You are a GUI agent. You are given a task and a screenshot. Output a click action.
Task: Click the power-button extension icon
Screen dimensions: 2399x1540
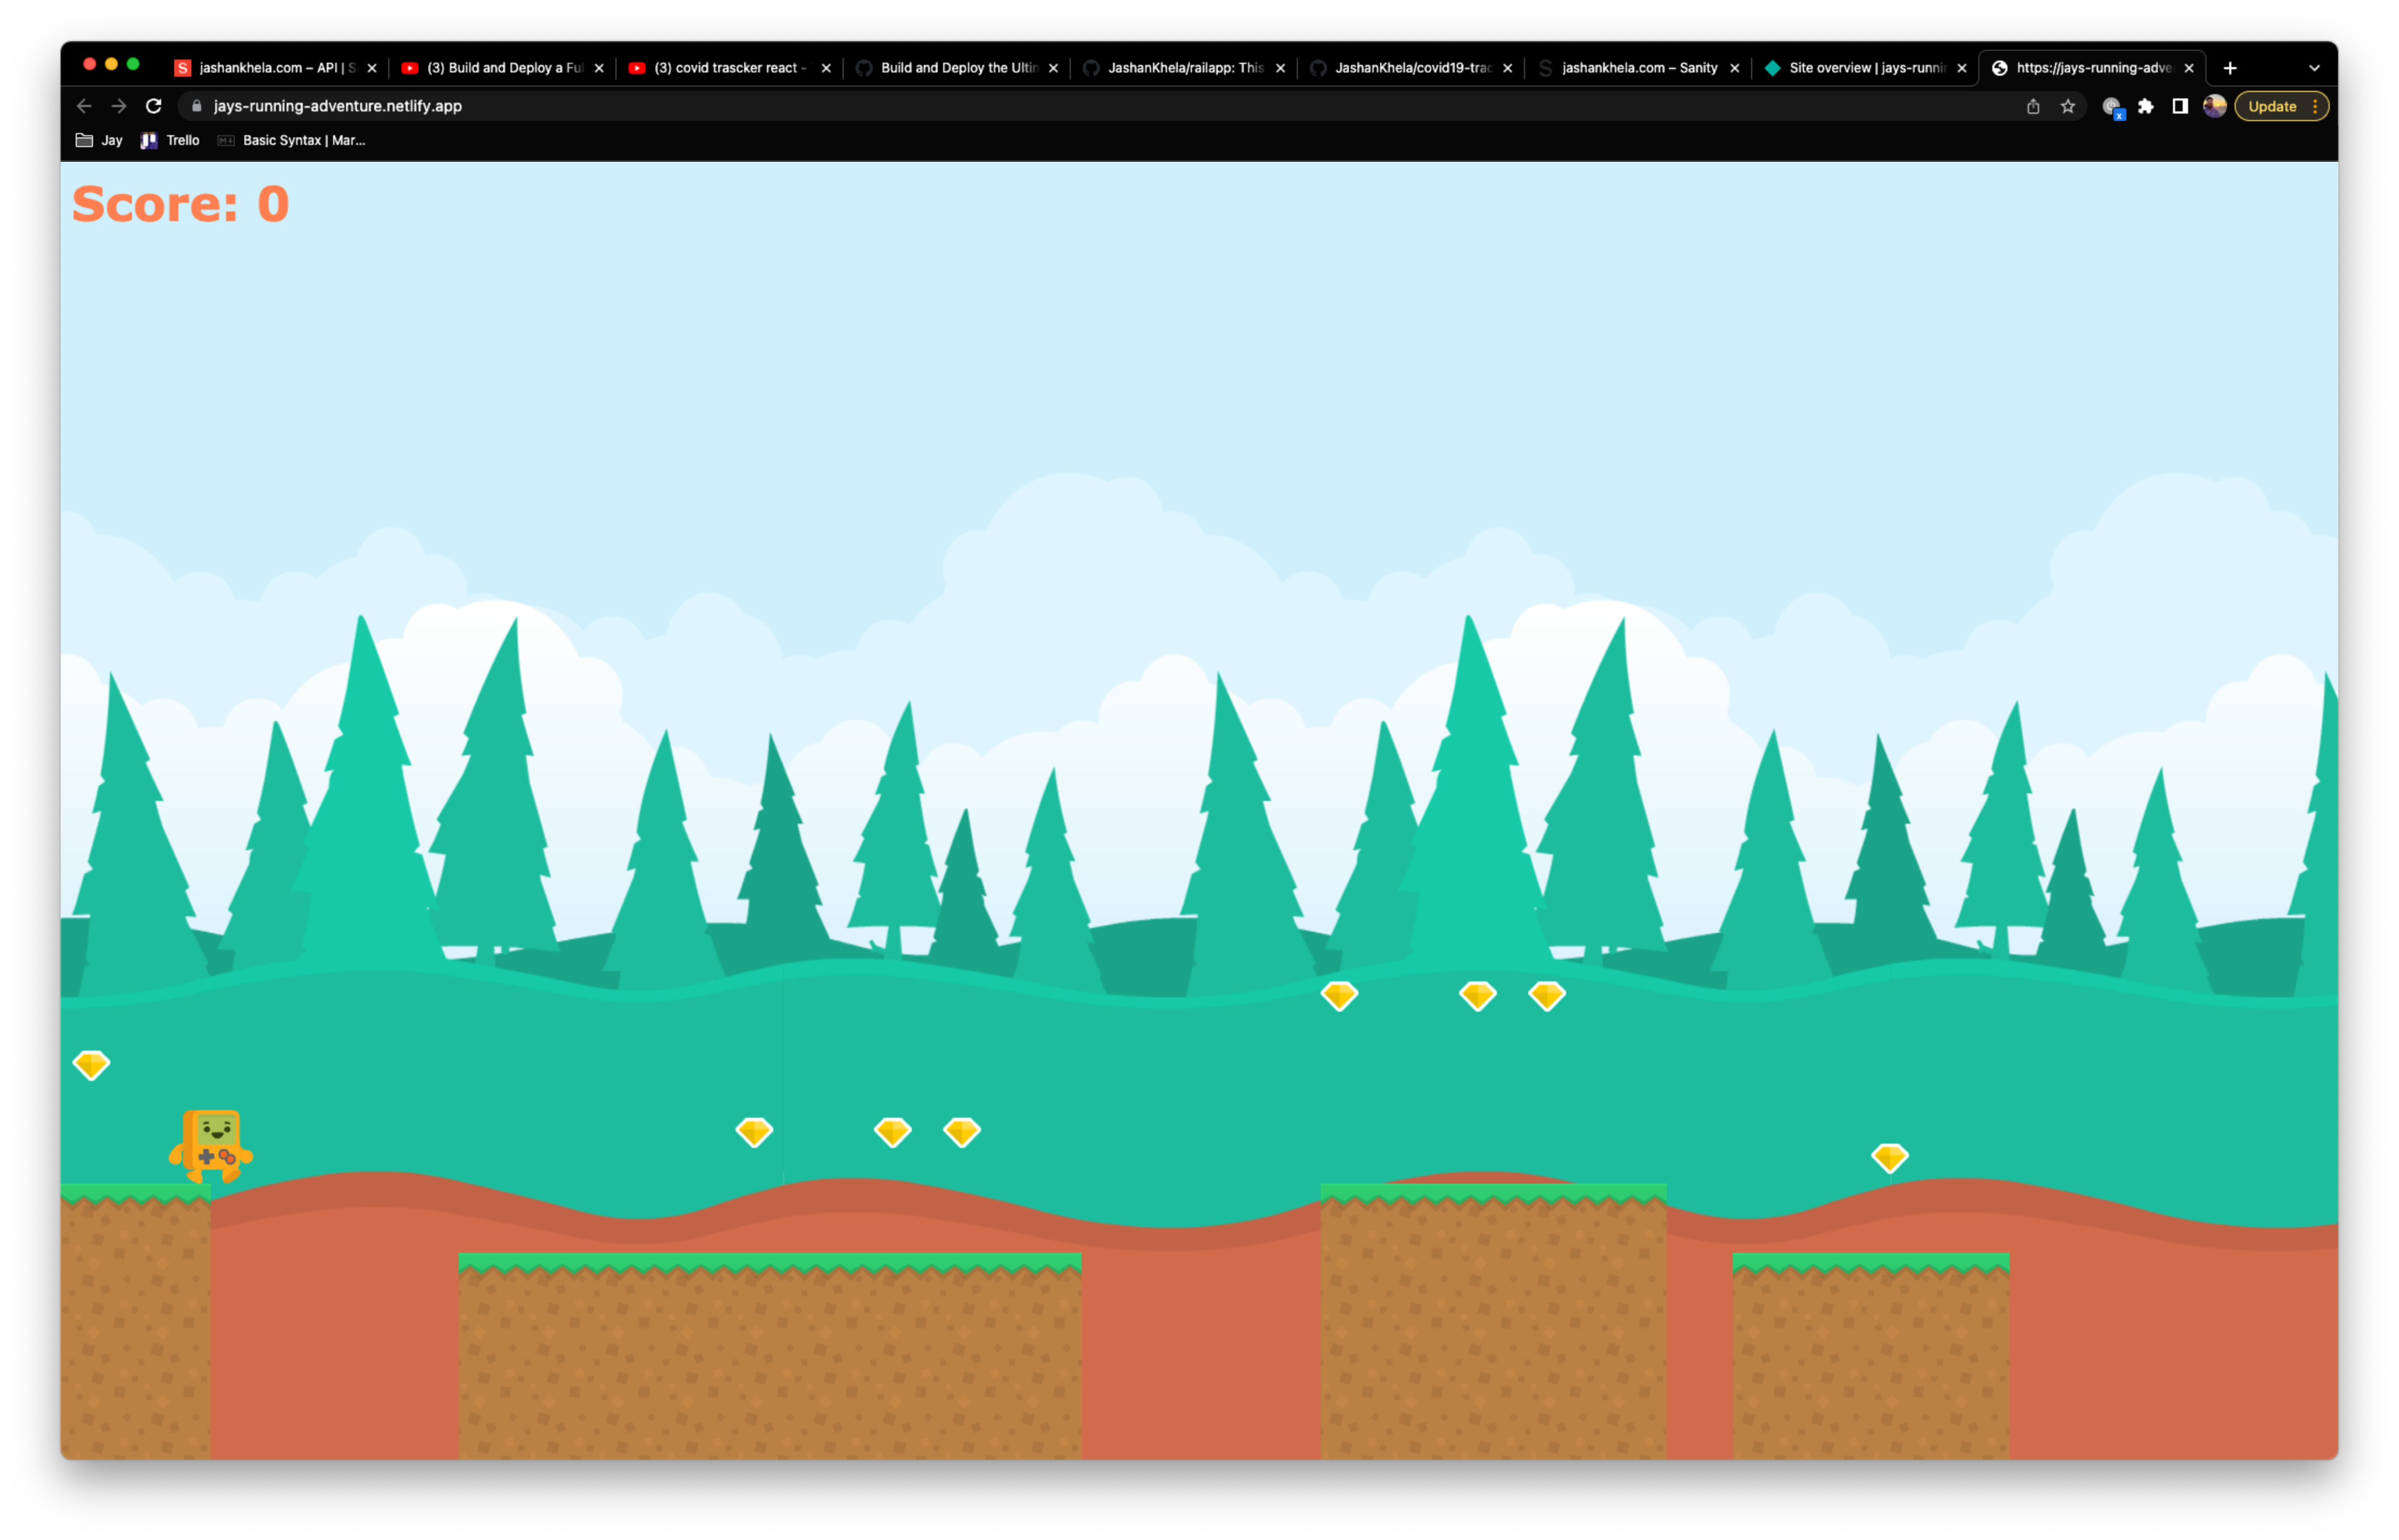pyautogui.click(x=2112, y=106)
